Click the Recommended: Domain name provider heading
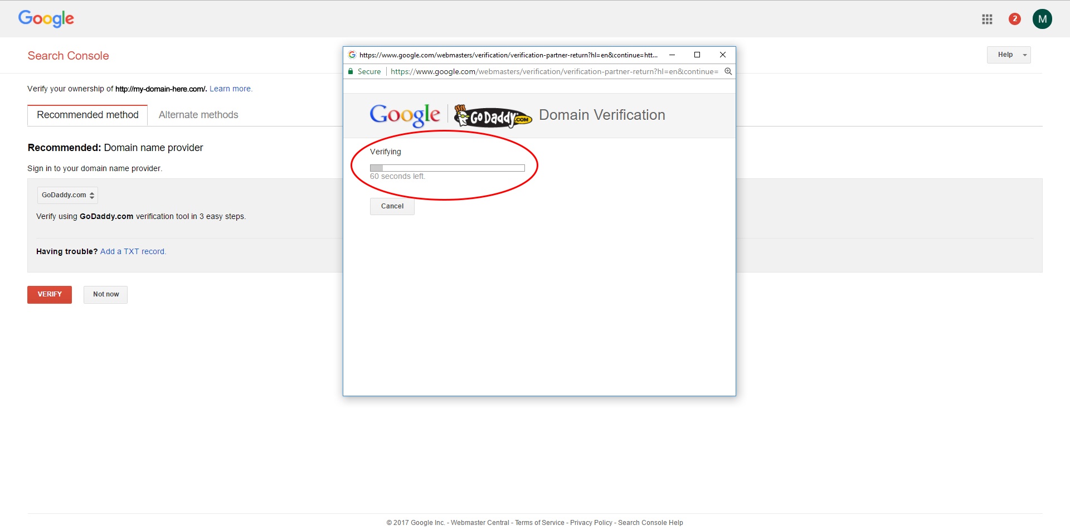1070x530 pixels. (115, 148)
